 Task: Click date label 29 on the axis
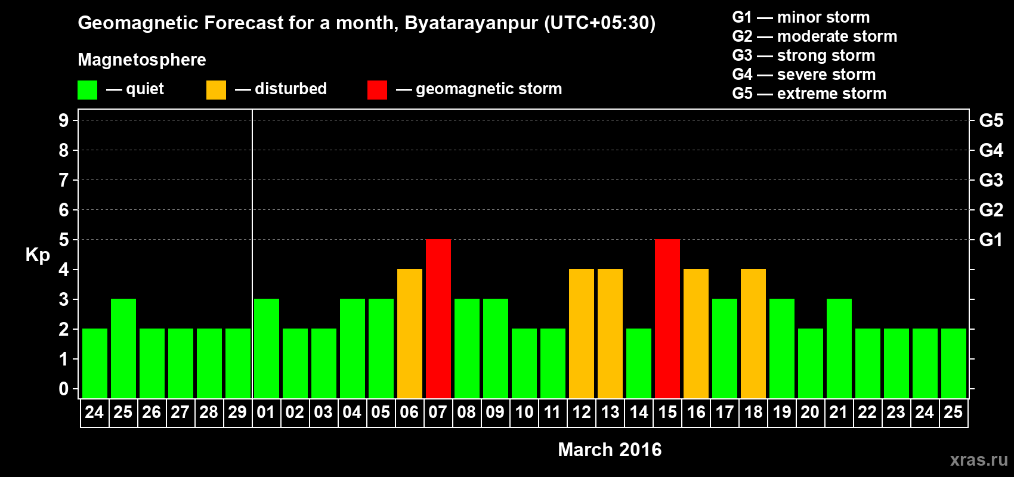[x=237, y=413]
